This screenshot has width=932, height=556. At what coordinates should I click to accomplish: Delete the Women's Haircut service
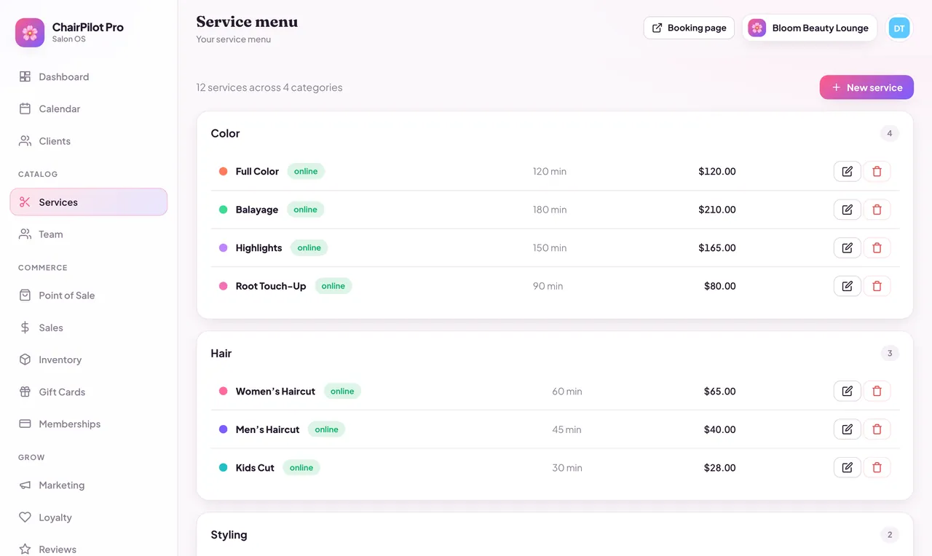pos(877,392)
